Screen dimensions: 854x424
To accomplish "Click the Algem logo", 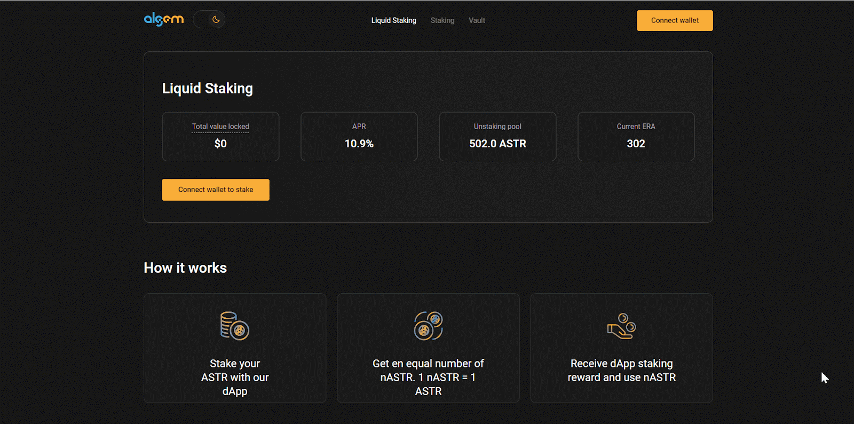I will coord(164,20).
